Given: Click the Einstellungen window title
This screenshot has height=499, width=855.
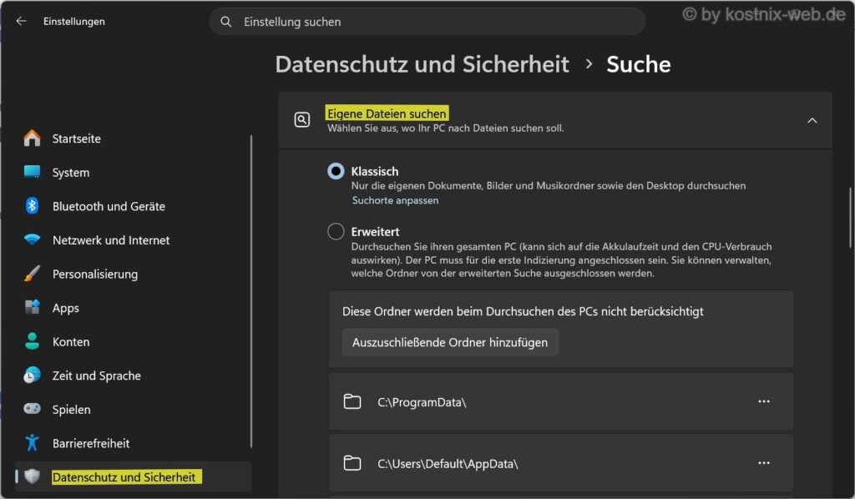Looking at the screenshot, I should [x=74, y=21].
